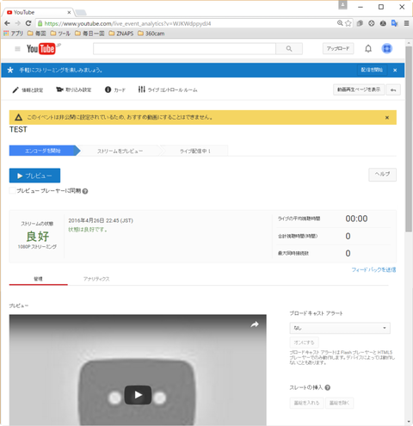Click the 良好 stream status text
The height and width of the screenshot is (426, 413).
click(x=38, y=237)
